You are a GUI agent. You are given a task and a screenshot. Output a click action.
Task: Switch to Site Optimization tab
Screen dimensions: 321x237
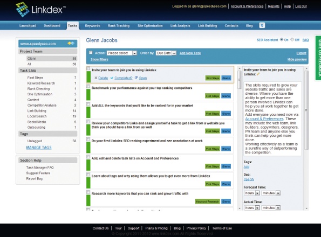[150, 26]
